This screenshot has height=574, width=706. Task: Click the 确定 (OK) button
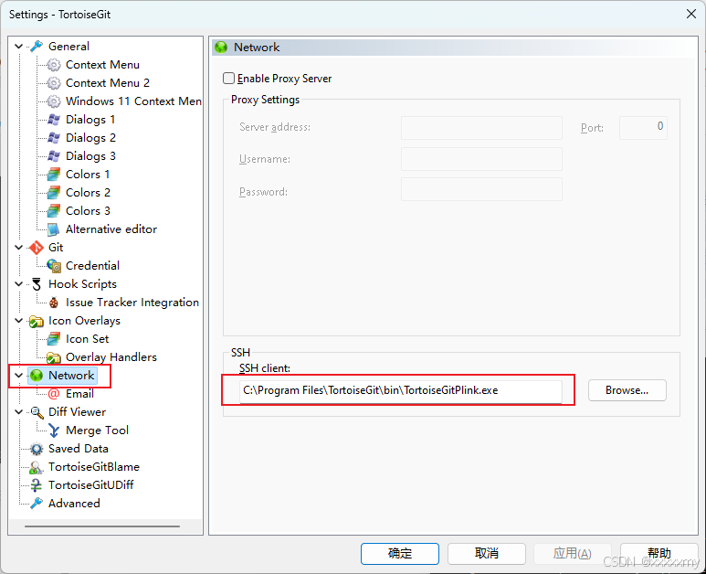(400, 553)
